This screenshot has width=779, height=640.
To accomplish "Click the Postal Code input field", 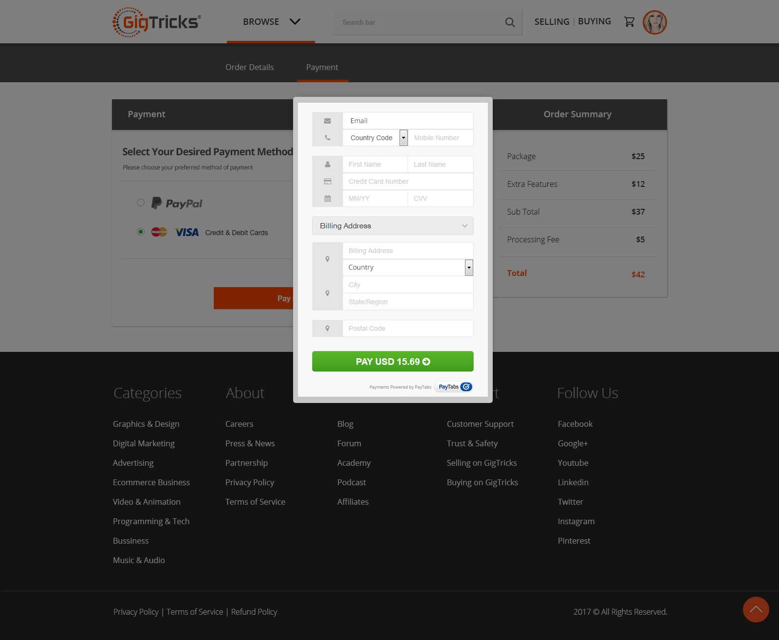I will [x=408, y=329].
